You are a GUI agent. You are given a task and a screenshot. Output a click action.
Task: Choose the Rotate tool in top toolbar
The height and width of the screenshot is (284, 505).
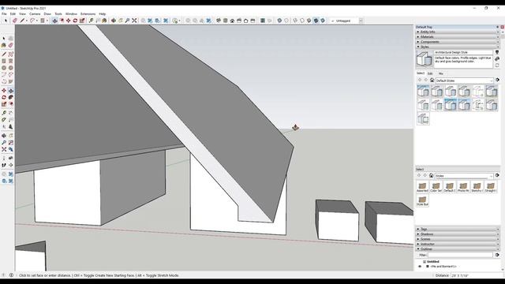[75, 21]
